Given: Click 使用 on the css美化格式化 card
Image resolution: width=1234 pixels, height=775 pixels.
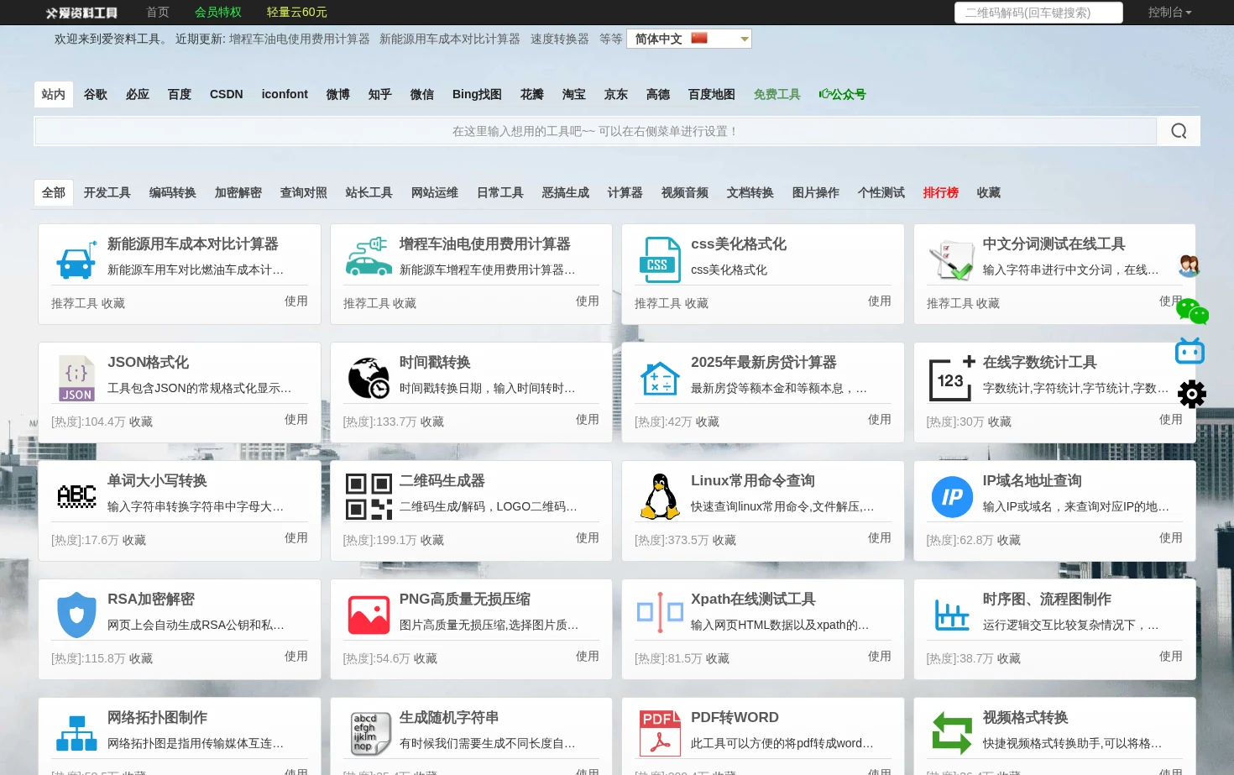Looking at the screenshot, I should [x=880, y=301].
